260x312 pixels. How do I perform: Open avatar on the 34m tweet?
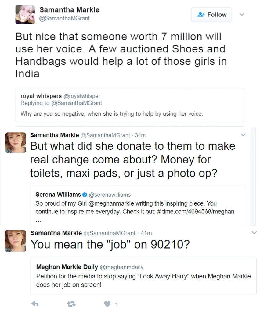click(x=16, y=143)
